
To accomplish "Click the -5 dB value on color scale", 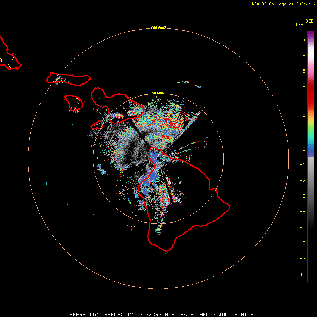I will [303, 228].
